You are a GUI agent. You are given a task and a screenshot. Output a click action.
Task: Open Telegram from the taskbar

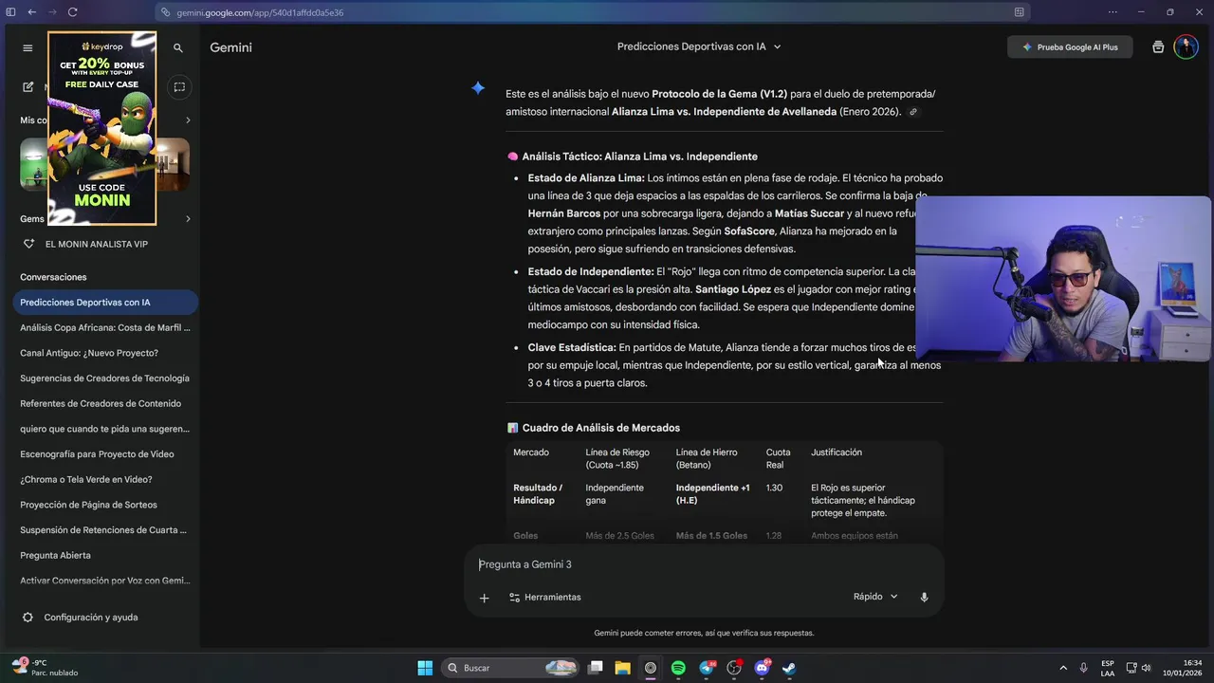pos(707,668)
